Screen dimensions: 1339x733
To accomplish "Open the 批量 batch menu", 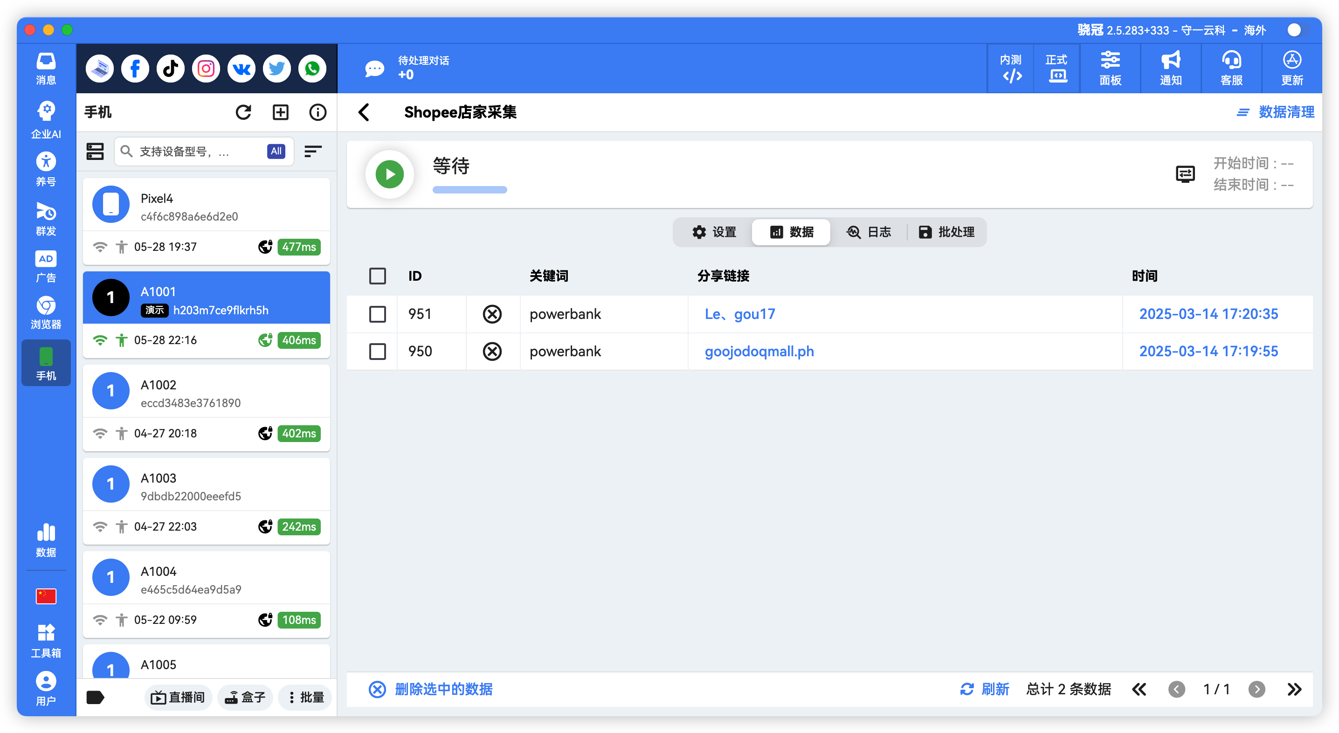I will tap(306, 697).
